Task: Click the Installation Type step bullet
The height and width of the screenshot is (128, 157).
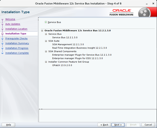Action: point(2,34)
